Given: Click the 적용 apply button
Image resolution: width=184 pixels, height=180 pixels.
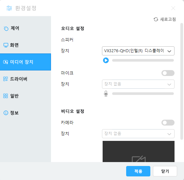Looking at the screenshot, I should (138, 171).
